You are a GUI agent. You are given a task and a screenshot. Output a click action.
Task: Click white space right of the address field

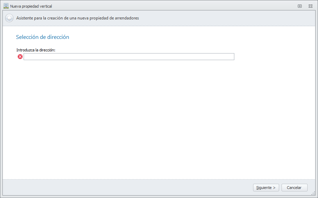click(x=271, y=57)
